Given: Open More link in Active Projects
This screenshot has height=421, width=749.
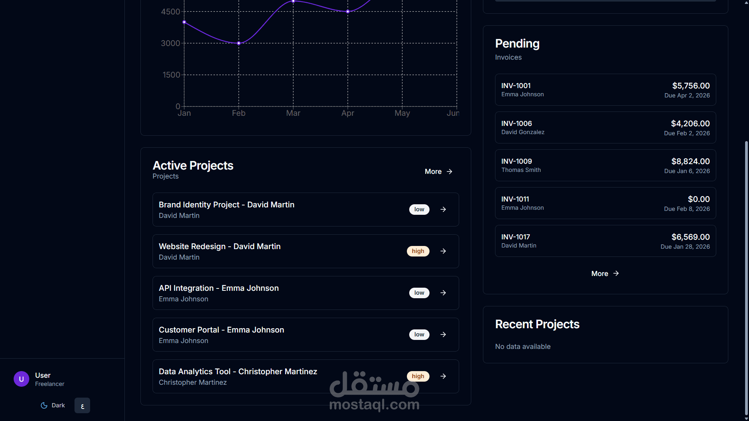Looking at the screenshot, I should point(438,172).
